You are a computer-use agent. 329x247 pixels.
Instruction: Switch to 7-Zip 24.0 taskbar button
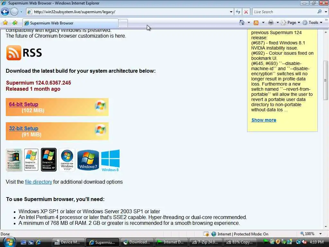click(205, 242)
